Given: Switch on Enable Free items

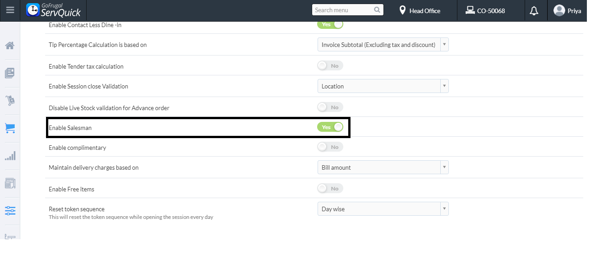Looking at the screenshot, I should 330,189.
